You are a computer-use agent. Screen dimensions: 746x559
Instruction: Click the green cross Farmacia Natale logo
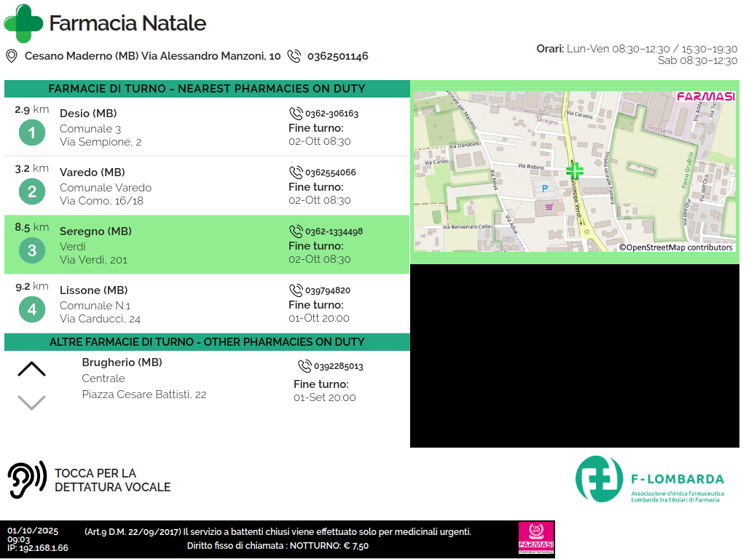pos(23,23)
